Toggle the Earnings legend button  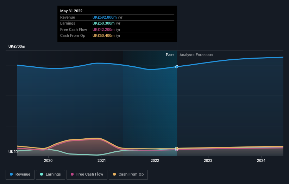click(50, 175)
